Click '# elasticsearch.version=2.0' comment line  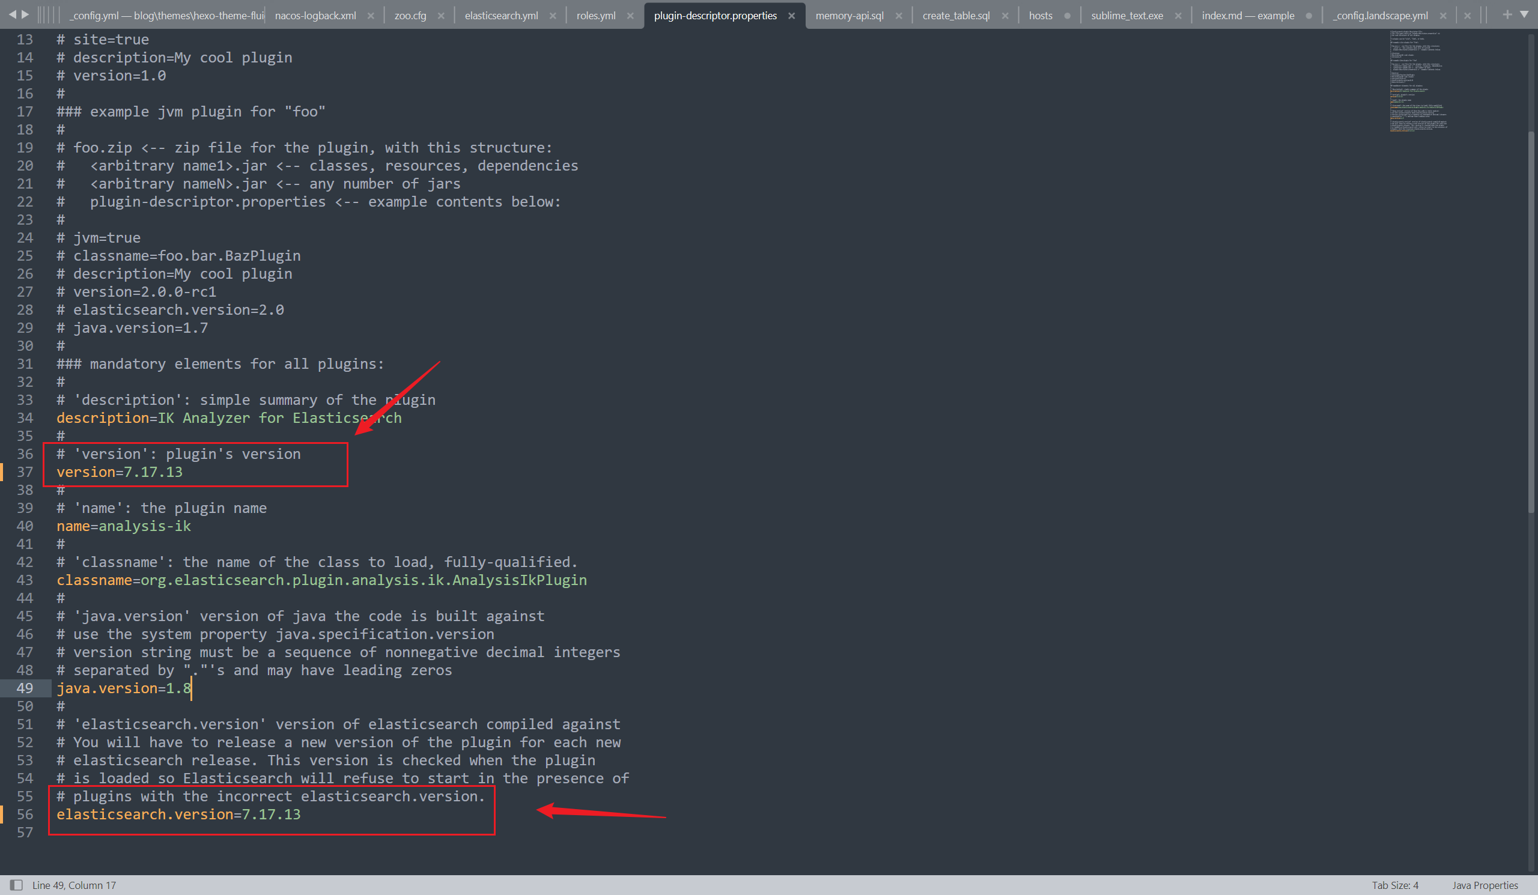tap(170, 309)
